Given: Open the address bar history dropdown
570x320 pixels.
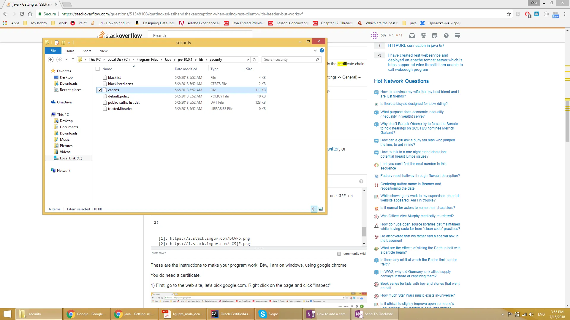Looking at the screenshot, I should pos(248,60).
